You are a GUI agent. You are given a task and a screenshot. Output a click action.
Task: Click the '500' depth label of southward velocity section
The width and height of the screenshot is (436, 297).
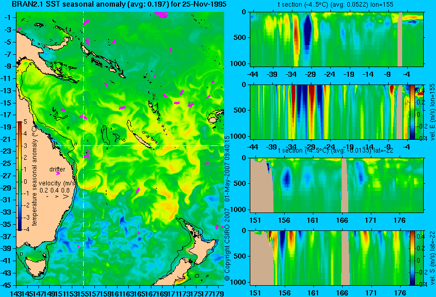241,256
